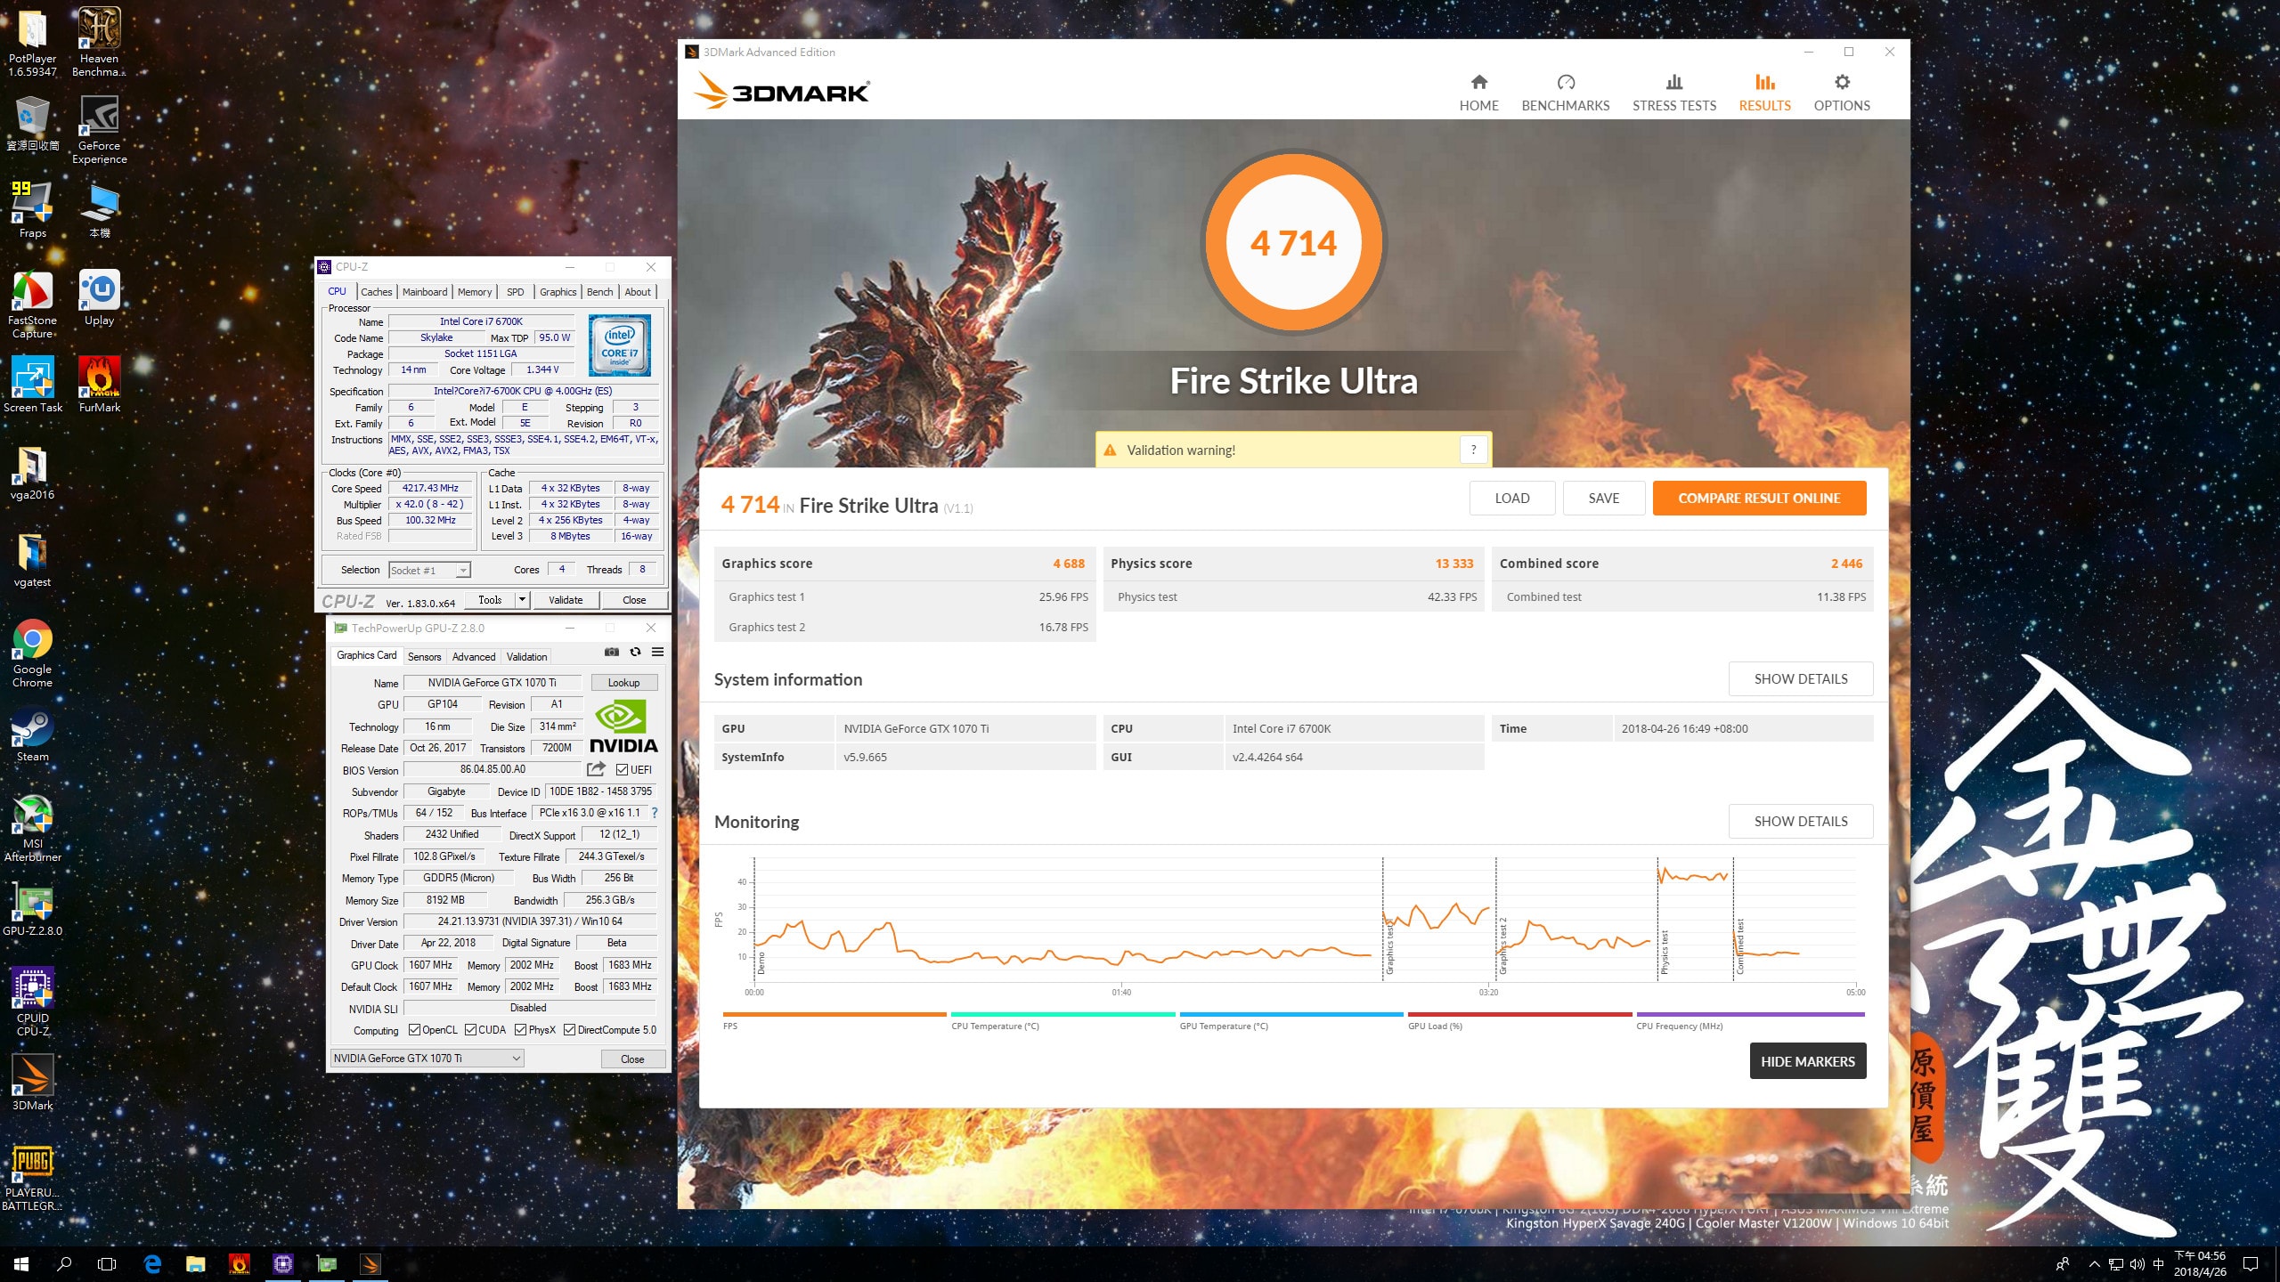Click the Bus Interface question mark in GPU-Z
Screen dimensions: 2280x1282
click(655, 813)
